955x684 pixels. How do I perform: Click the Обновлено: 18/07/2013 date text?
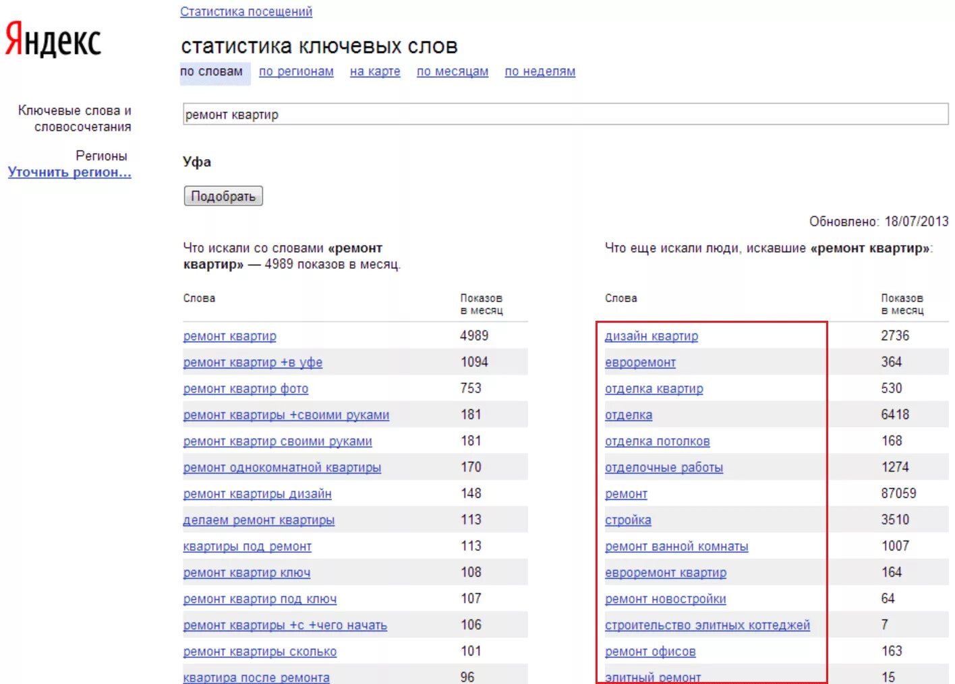(879, 221)
